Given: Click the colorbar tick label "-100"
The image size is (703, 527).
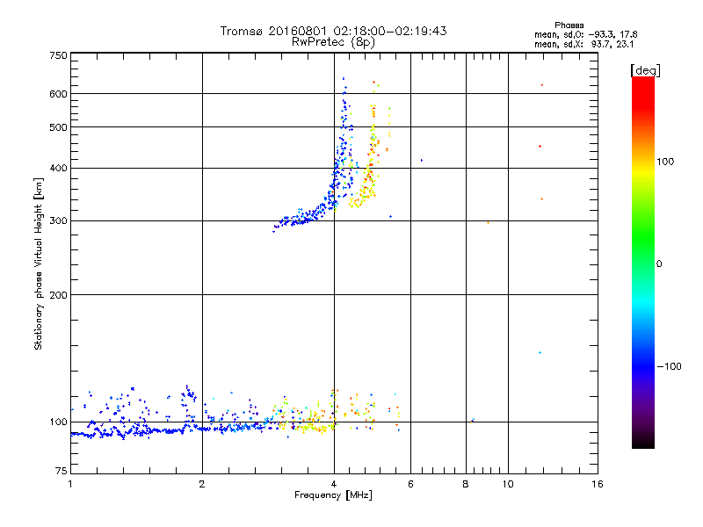Looking at the screenshot, I should [x=669, y=366].
